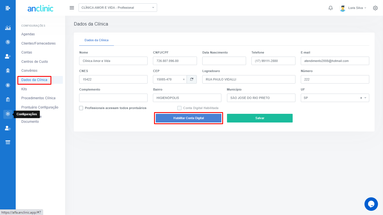Clear the UF selection with the x
Image resolution: width=383 pixels, height=215 pixels.
pos(361,98)
